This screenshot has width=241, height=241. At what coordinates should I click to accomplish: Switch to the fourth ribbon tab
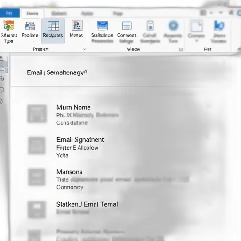pos(88,14)
